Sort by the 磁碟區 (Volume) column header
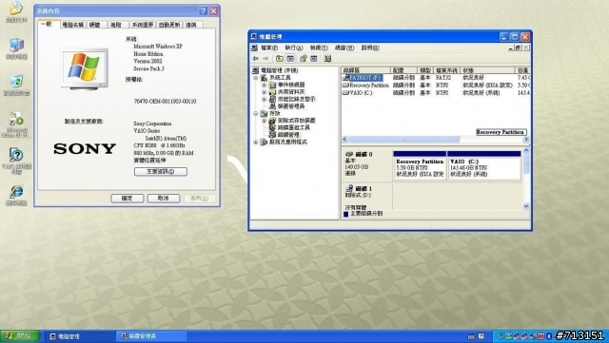The width and height of the screenshot is (609, 343). 365,70
